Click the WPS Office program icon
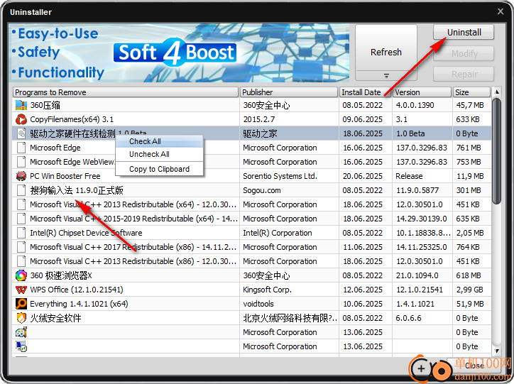The height and width of the screenshot is (384, 514). 21,290
